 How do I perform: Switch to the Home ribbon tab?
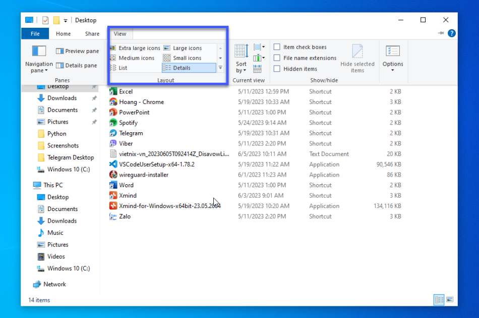point(63,33)
